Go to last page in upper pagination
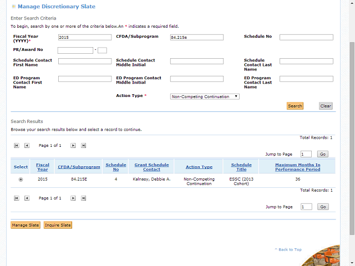This screenshot has width=355, height=266. [84, 145]
